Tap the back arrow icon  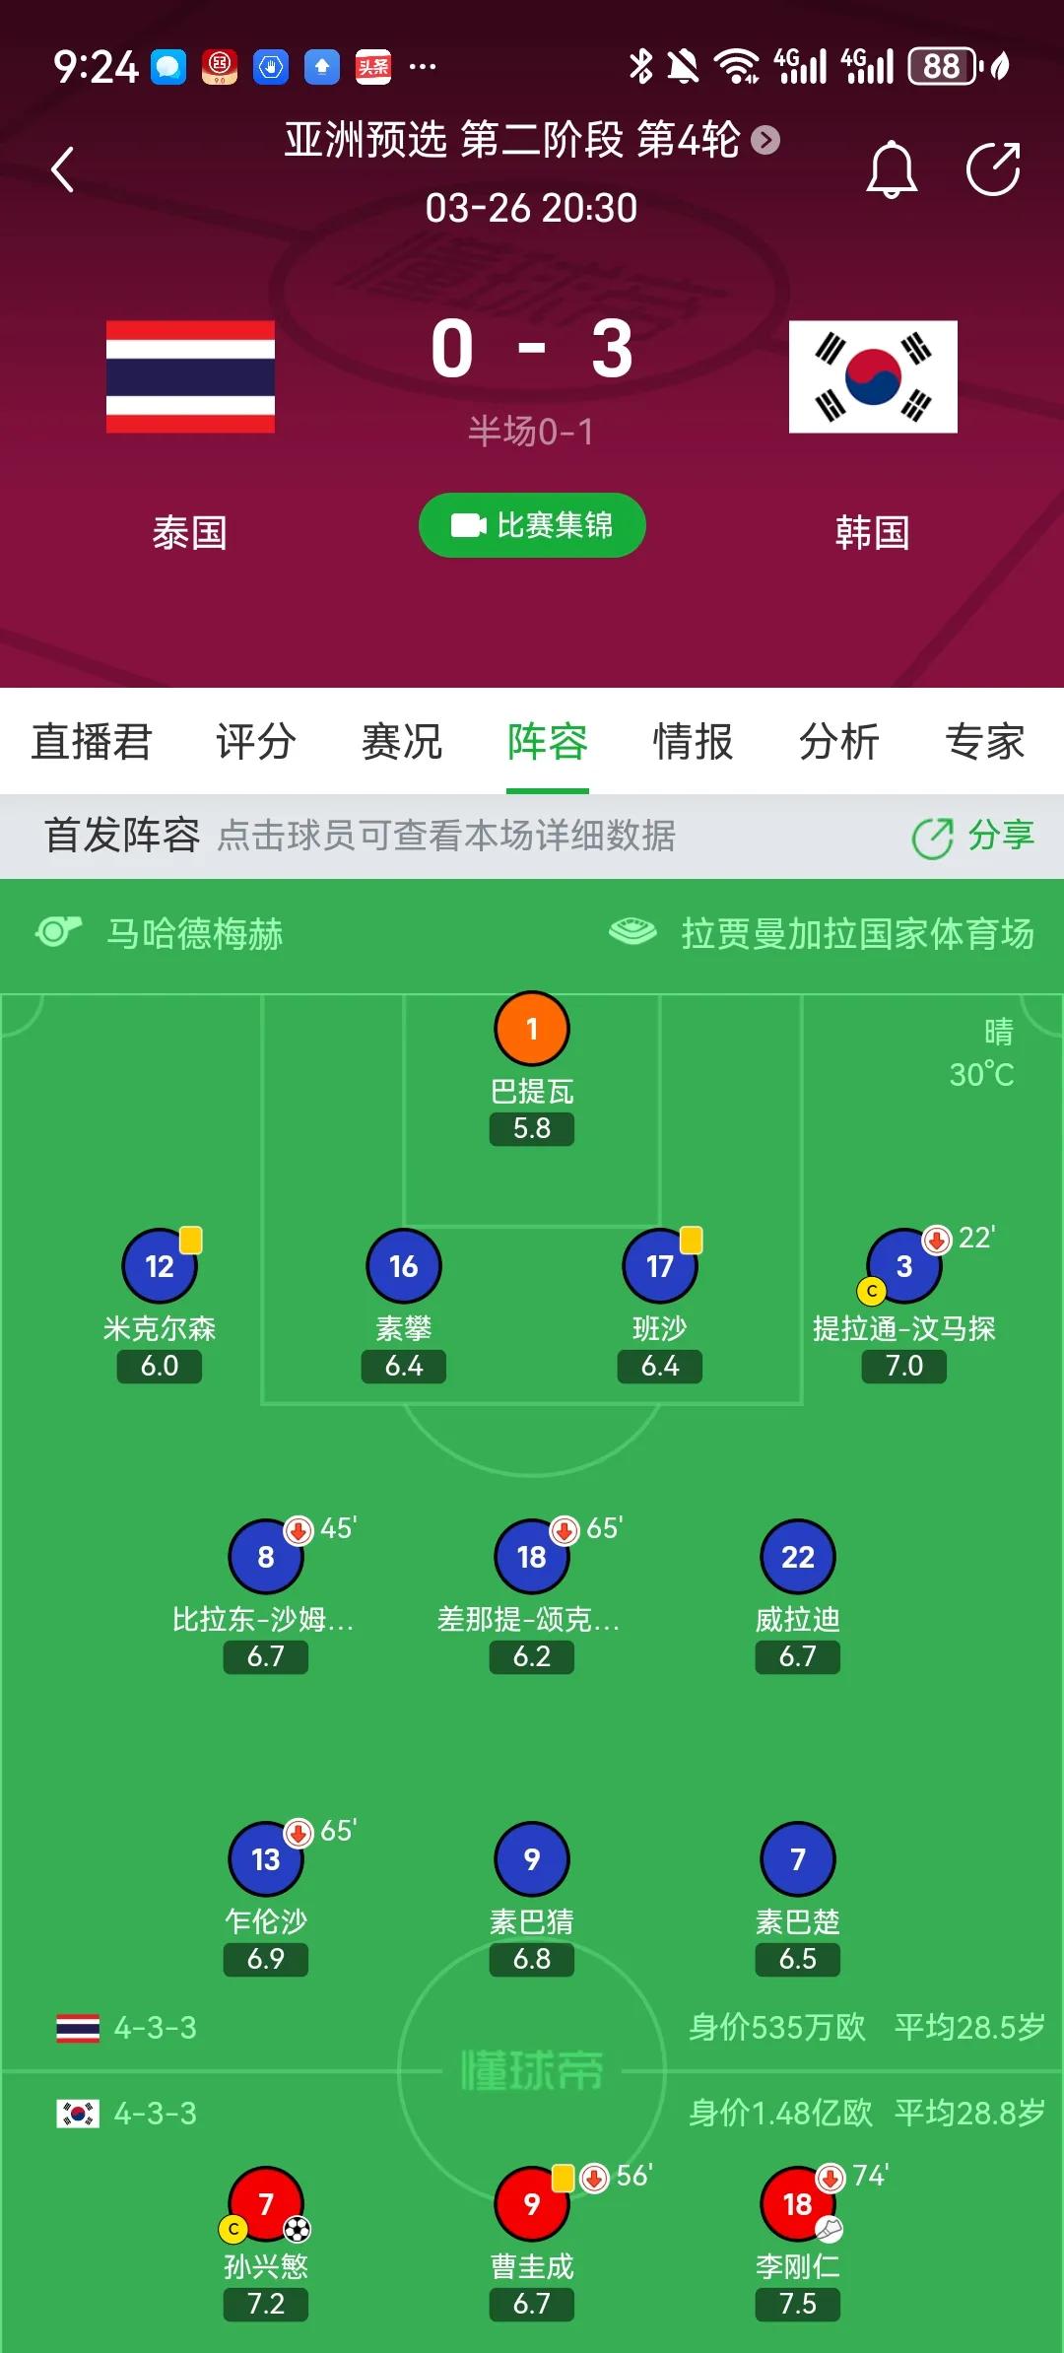63,169
